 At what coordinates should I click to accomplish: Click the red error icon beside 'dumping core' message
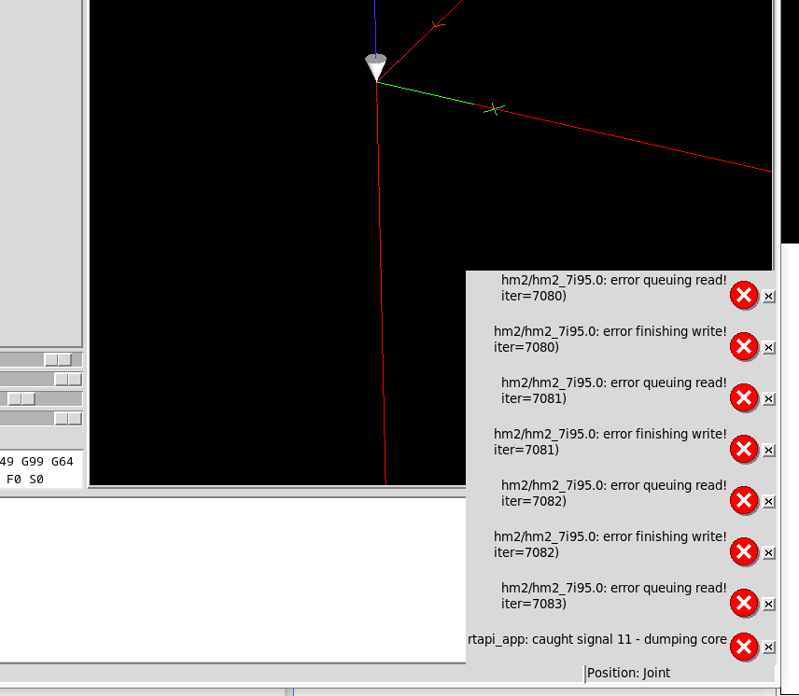point(744,647)
